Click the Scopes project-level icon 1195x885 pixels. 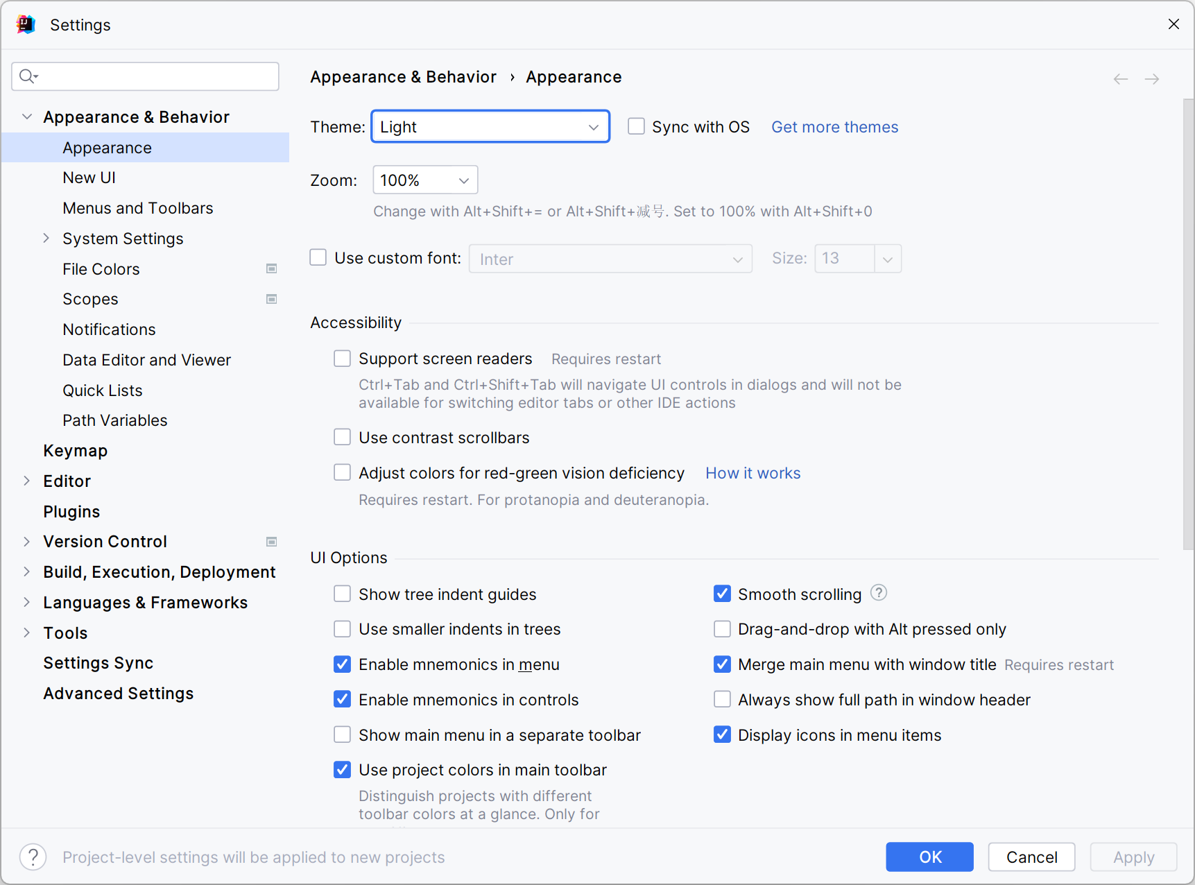(x=272, y=299)
